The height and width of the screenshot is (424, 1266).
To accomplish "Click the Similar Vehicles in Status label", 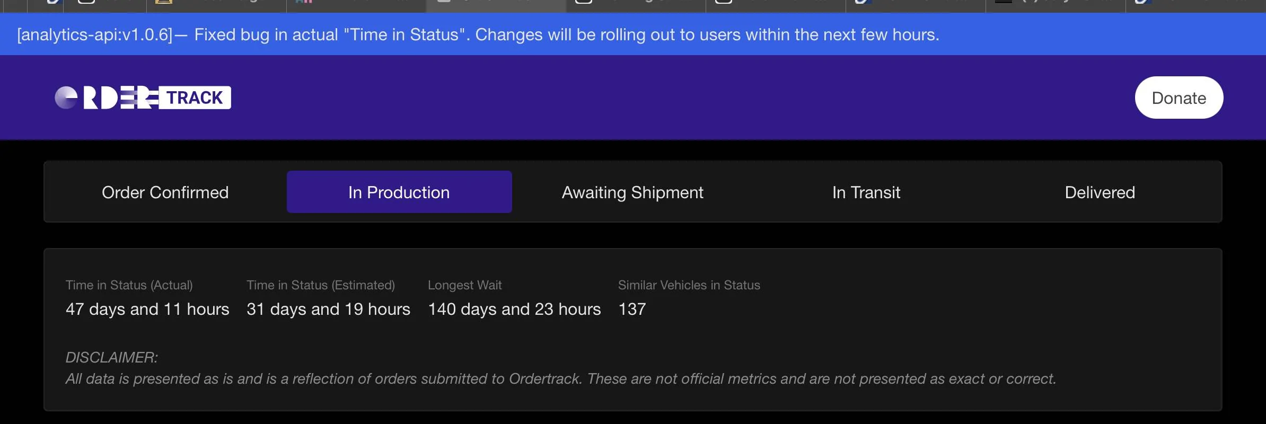I will pos(689,285).
